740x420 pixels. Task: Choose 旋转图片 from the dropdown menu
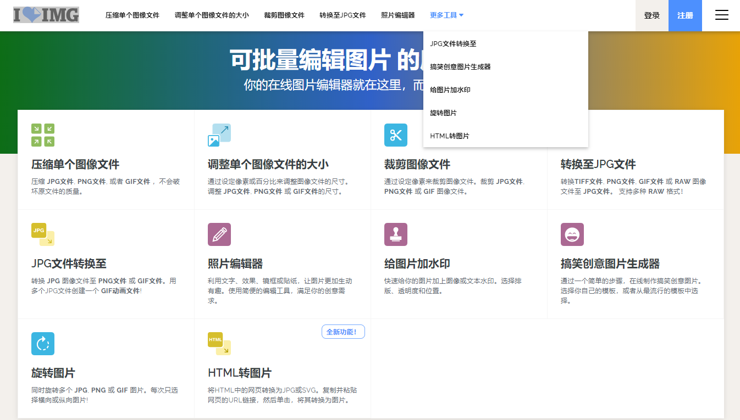443,113
